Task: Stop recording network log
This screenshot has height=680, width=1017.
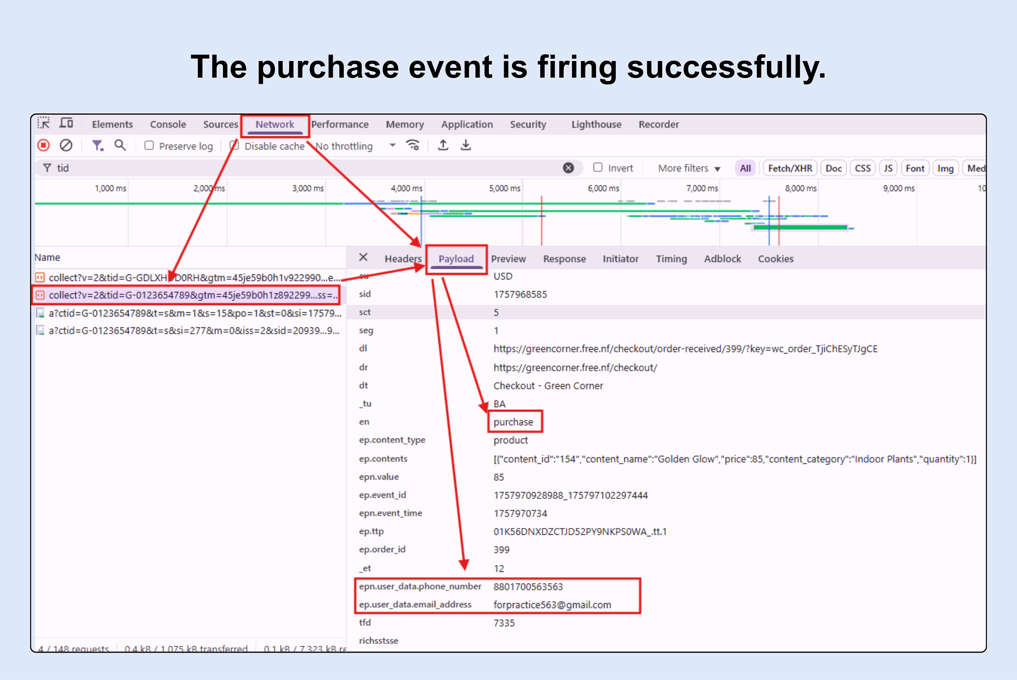Action: point(43,145)
